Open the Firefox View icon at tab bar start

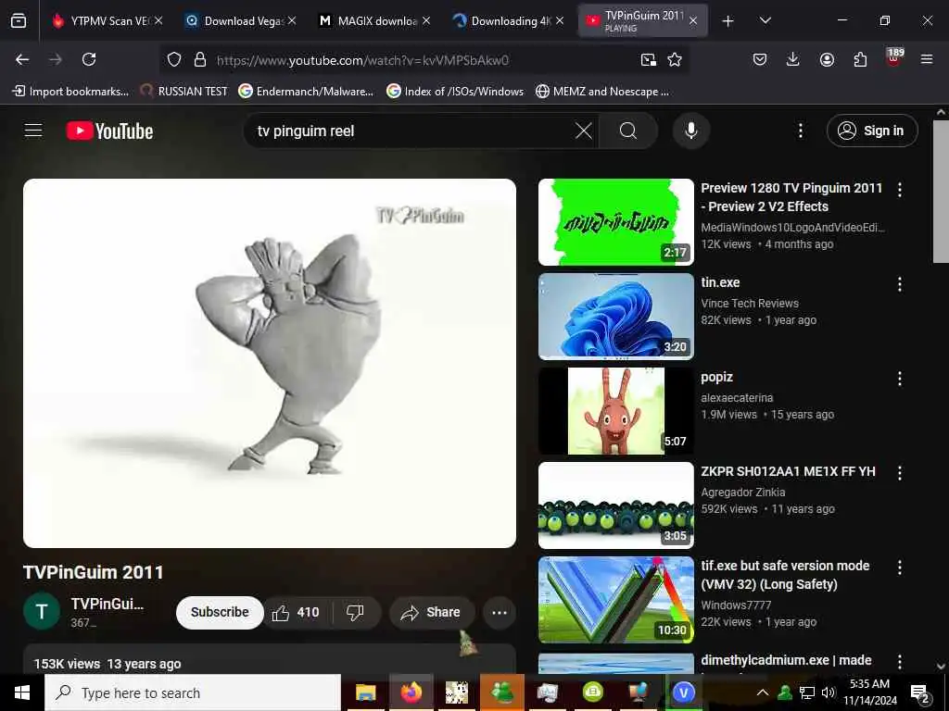[x=19, y=21]
